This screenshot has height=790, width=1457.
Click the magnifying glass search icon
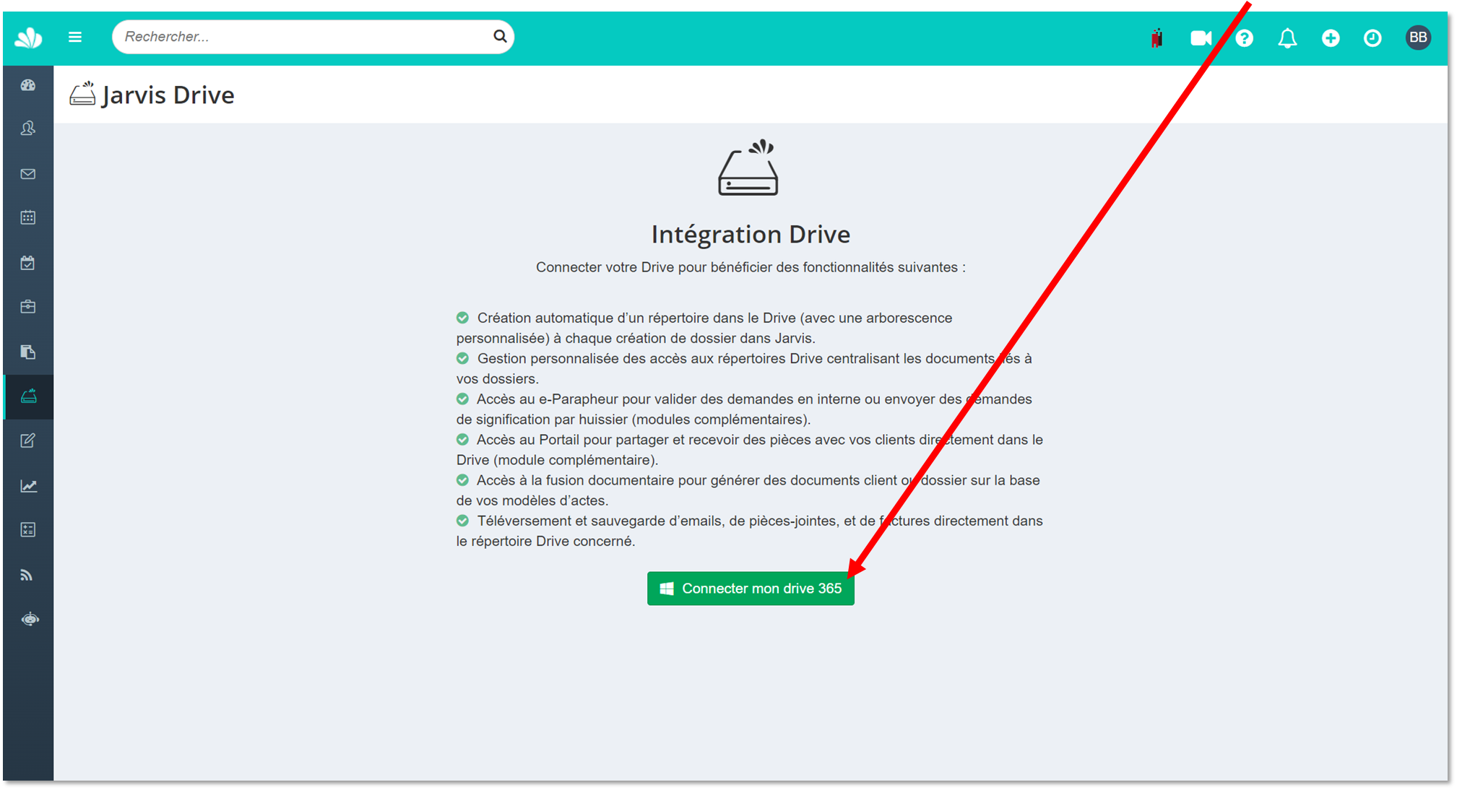pos(500,36)
